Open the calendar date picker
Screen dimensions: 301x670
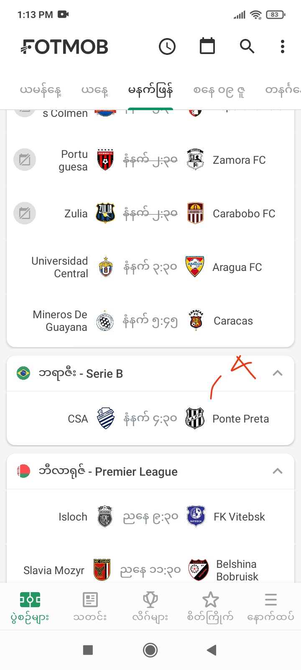(x=207, y=46)
